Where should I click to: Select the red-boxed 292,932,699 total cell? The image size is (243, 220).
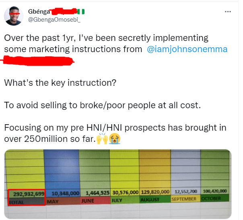tap(27, 194)
